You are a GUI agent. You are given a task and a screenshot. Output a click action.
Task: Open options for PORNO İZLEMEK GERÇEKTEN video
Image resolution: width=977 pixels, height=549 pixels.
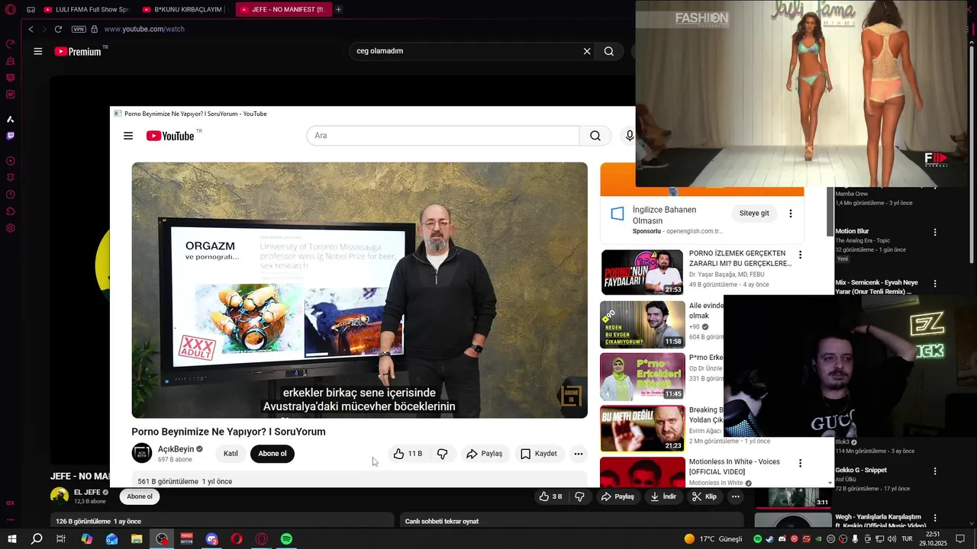coord(800,255)
